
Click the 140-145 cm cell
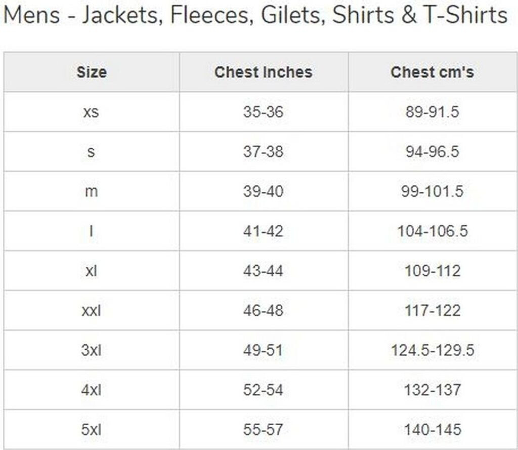tap(432, 430)
